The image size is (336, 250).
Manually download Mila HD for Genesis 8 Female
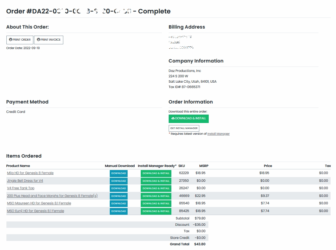pos(119,173)
